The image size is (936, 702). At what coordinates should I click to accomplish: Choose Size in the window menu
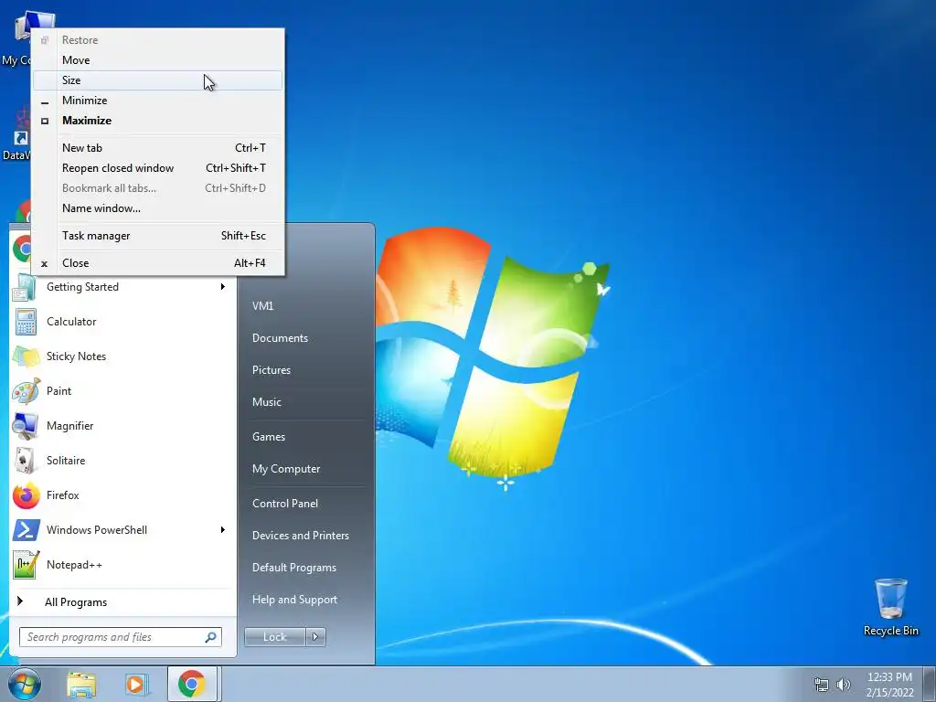pos(157,80)
